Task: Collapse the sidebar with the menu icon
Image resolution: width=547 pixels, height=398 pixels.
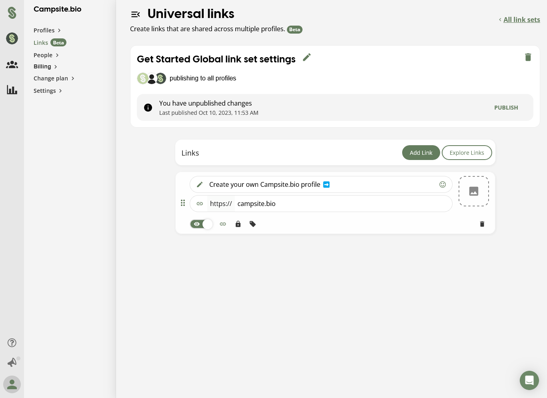Action: (x=136, y=14)
